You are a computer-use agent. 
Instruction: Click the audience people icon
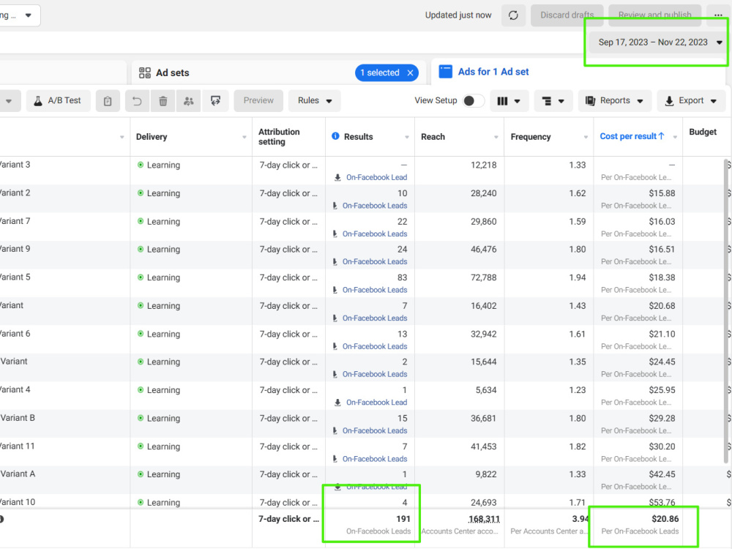pyautogui.click(x=189, y=101)
